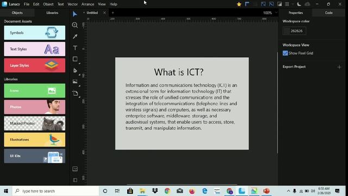The height and width of the screenshot is (196, 348).
Task: Open the Edit menu
Action: 36,4
